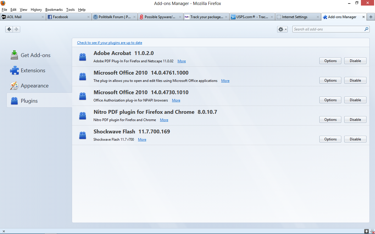Open Options for Office 14.0.4761.1000
This screenshot has height=234, width=375.
pos(330,80)
